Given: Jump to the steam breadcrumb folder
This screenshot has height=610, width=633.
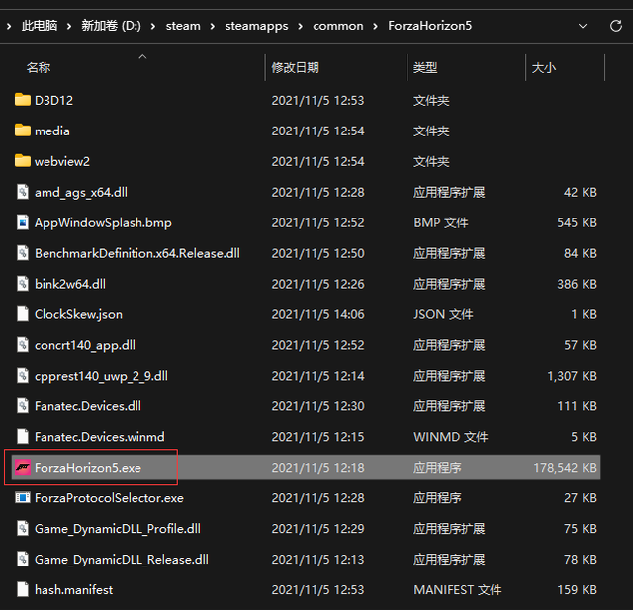Looking at the screenshot, I should [x=183, y=26].
